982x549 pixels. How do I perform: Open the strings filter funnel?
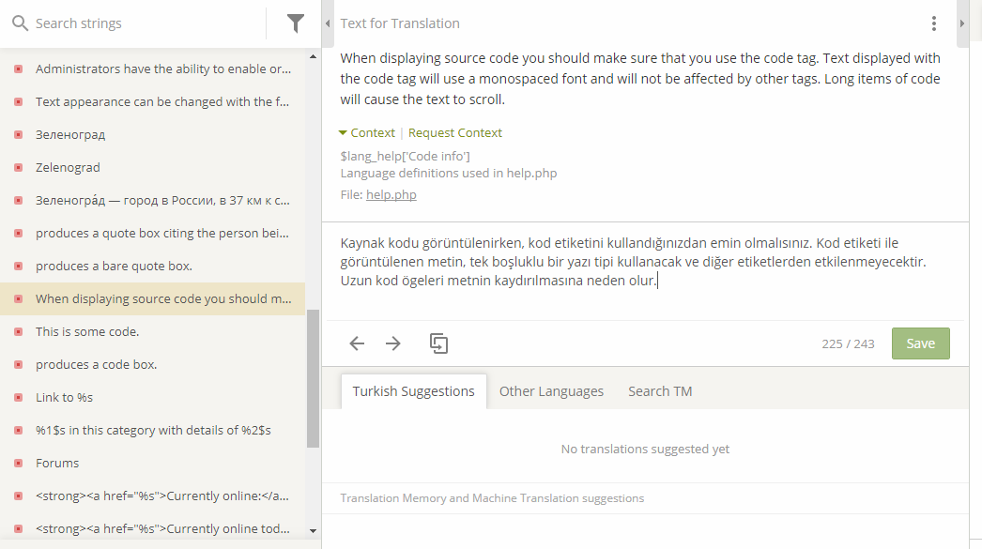pyautogui.click(x=296, y=23)
